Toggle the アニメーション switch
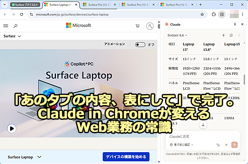The height and width of the screenshot is (164, 248). click(140, 45)
